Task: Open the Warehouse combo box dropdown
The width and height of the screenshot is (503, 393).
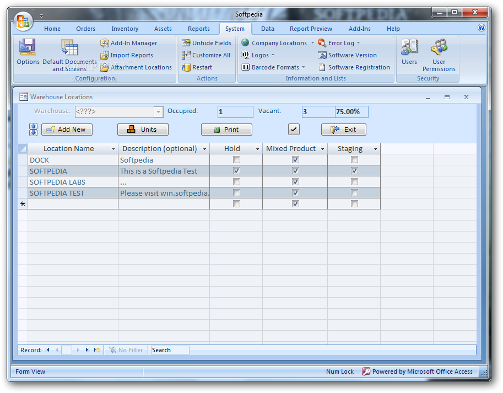Action: 158,112
